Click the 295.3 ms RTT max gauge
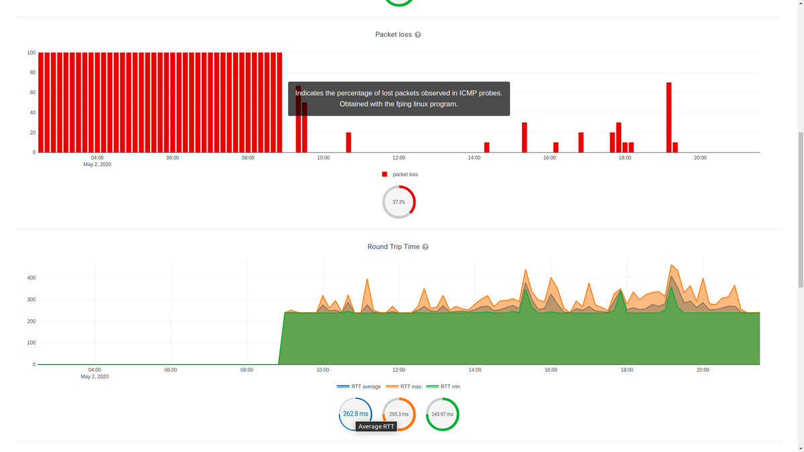 tap(399, 415)
